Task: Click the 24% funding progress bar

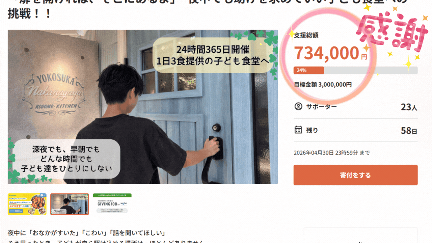Action: point(355,70)
